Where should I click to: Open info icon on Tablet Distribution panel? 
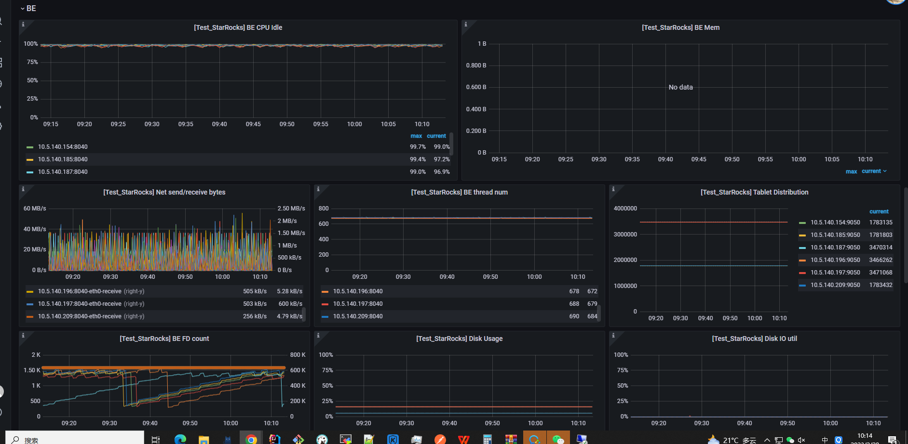tap(613, 189)
